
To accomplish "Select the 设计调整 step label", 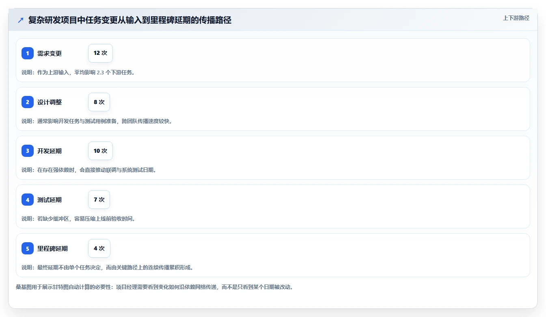I will 50,102.
